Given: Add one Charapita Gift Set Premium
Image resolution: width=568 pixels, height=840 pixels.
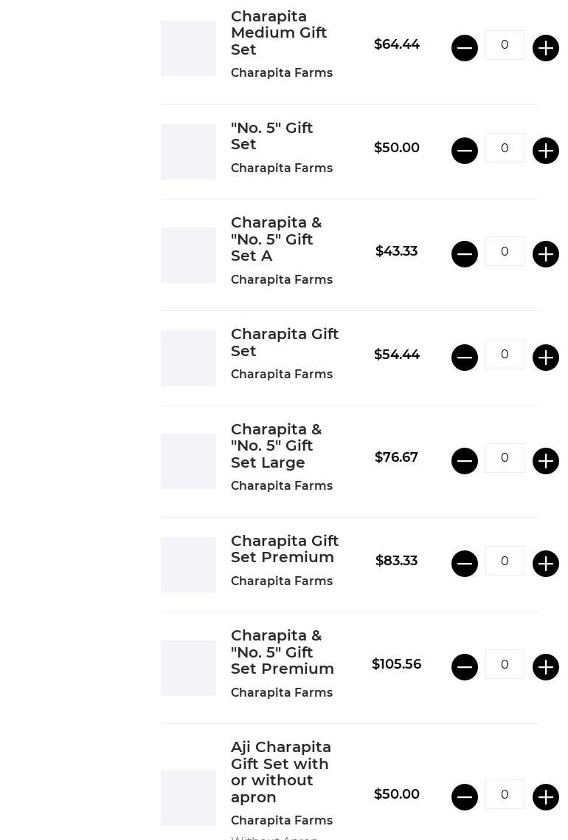Looking at the screenshot, I should [x=546, y=564].
